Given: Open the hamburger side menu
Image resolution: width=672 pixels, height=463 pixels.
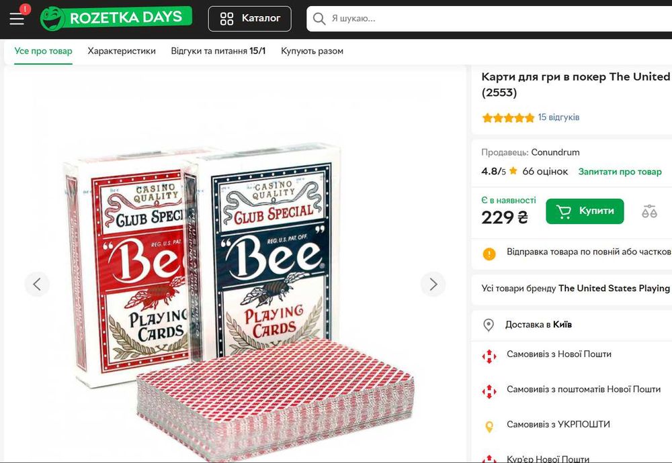Looking at the screenshot, I should click(x=17, y=19).
